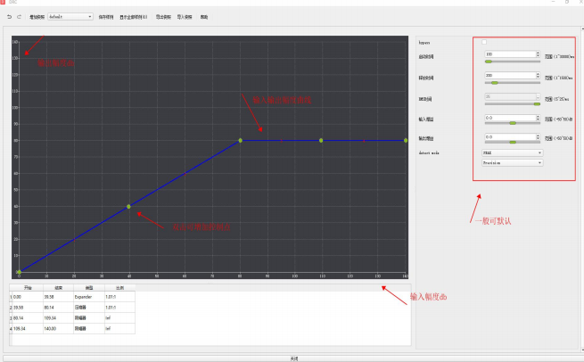Open the Precision dropdown

[512, 163]
